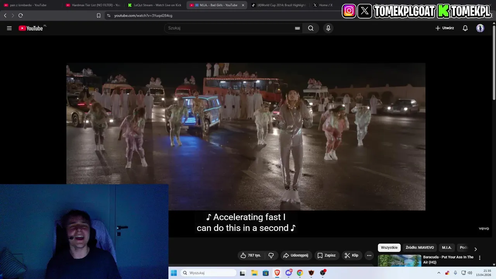Click the Windows 'Wyszukaj' taskbar search box
Screen dimensions: 496x279
coord(209,273)
